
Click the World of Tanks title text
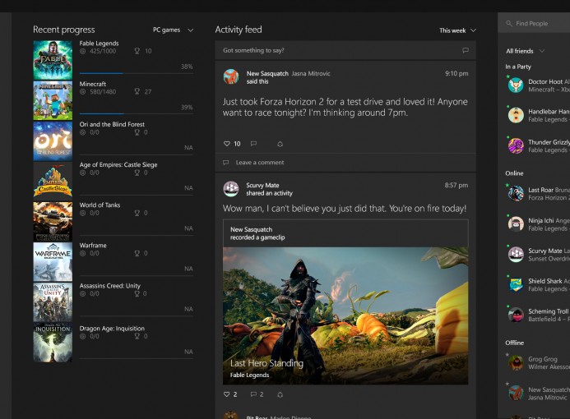[100, 205]
